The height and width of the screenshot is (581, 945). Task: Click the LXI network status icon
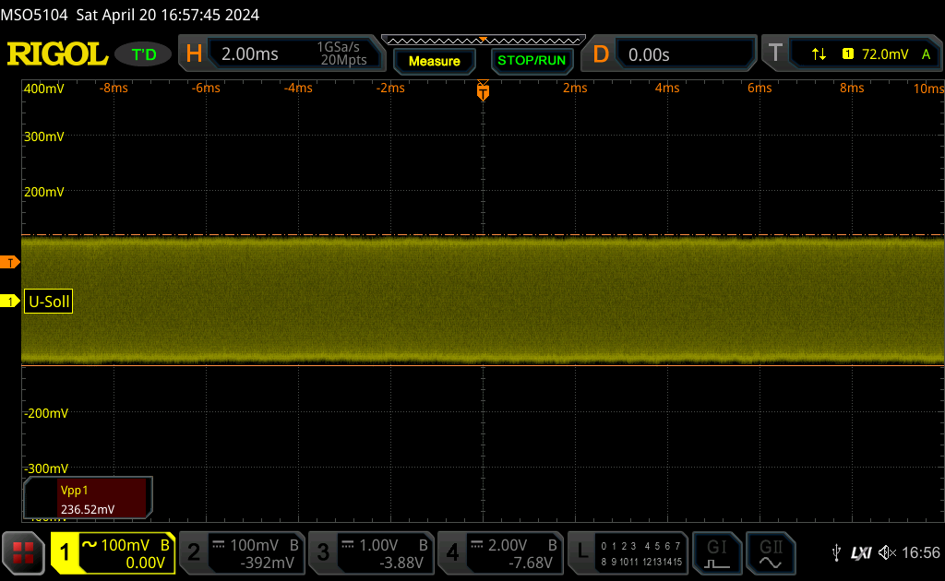pyautogui.click(x=861, y=552)
